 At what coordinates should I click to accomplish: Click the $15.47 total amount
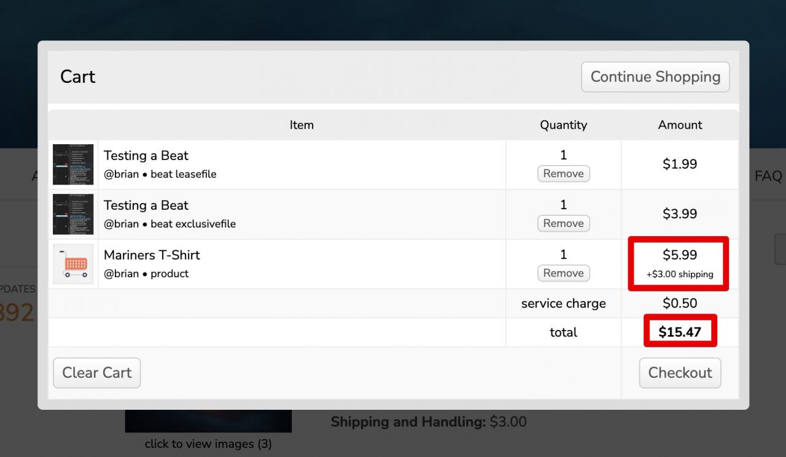680,332
